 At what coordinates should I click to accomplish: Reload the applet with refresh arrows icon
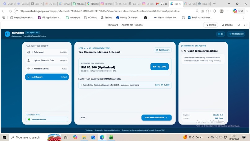(x=239, y=25)
